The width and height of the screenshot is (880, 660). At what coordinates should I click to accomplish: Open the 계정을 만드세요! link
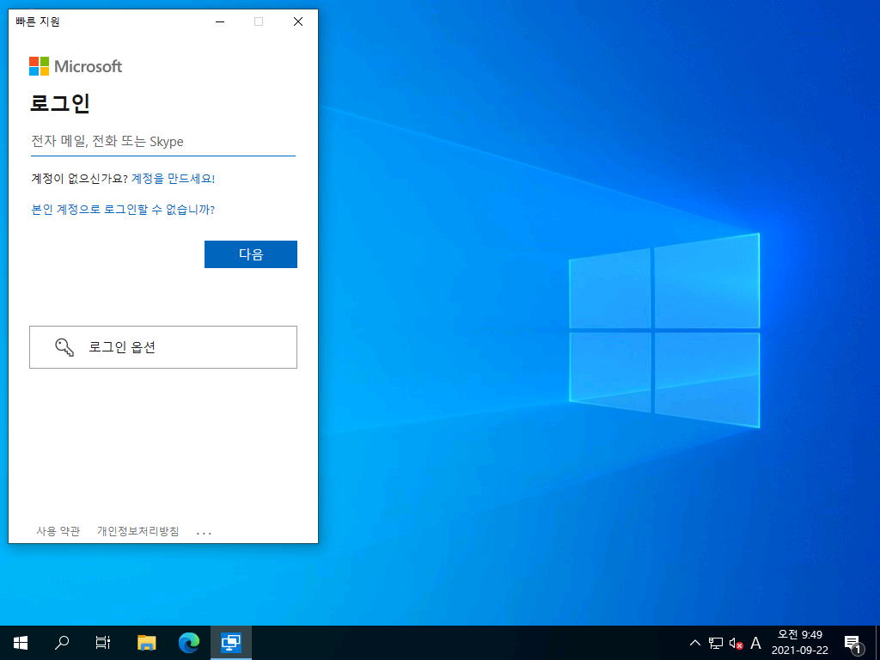[173, 179]
